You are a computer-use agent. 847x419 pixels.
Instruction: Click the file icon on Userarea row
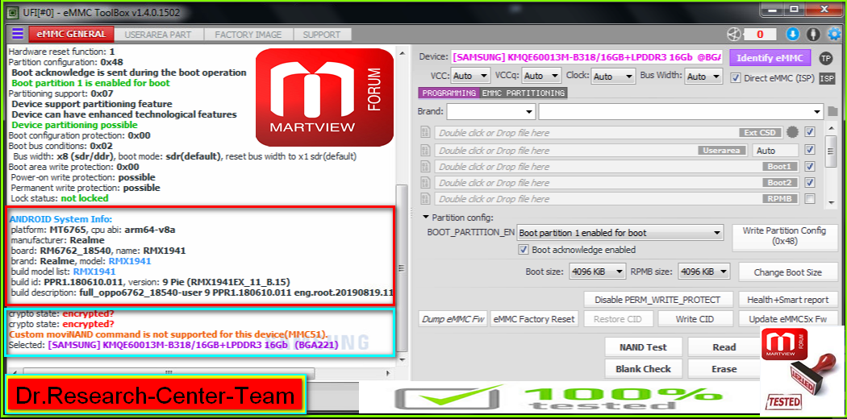[425, 151]
